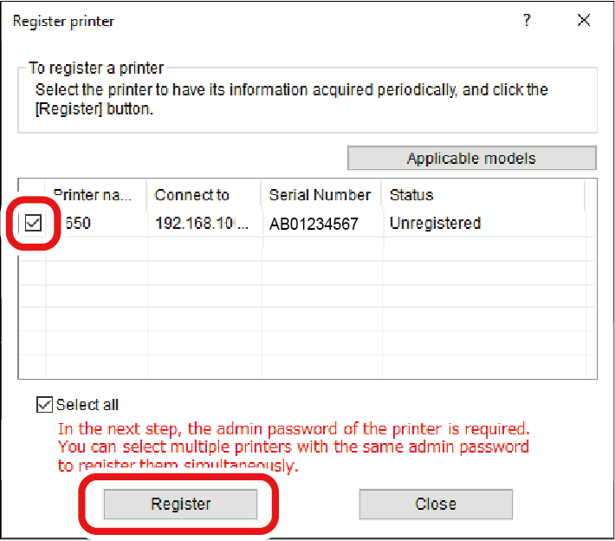The height and width of the screenshot is (541, 615).
Task: Click the Unregistered status cell
Action: [x=435, y=224]
